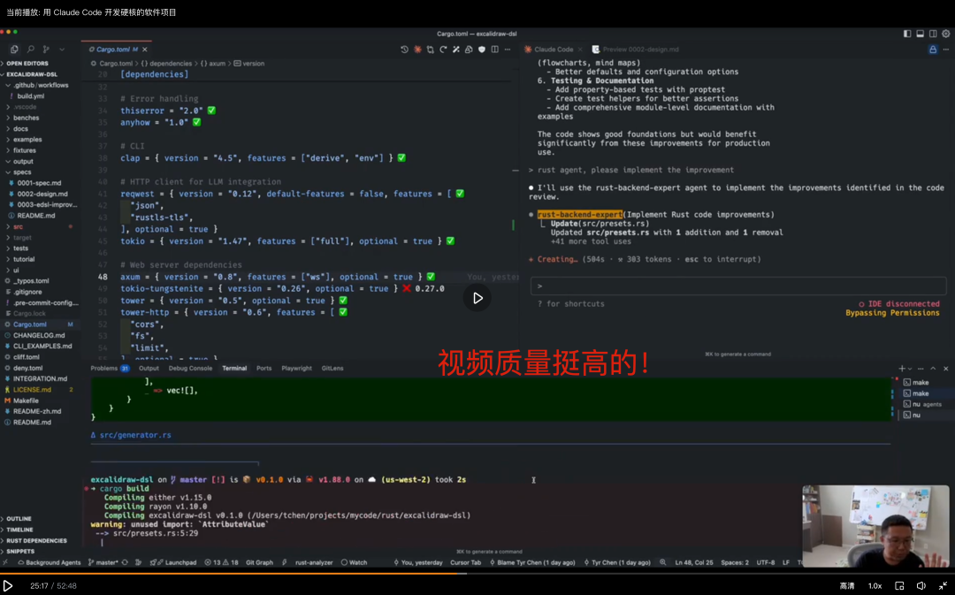Switch to the Problems panel tab
The width and height of the screenshot is (955, 595).
[x=104, y=368]
